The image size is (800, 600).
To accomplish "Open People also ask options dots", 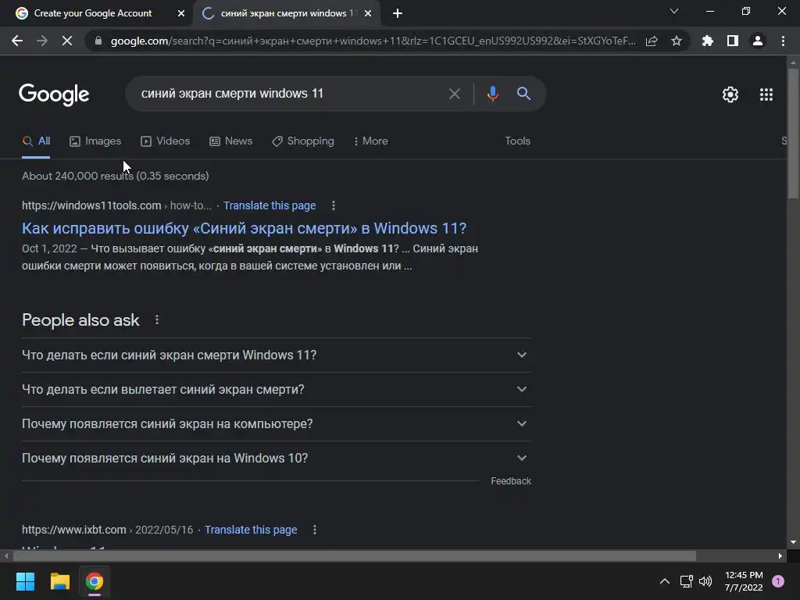I will [x=157, y=320].
